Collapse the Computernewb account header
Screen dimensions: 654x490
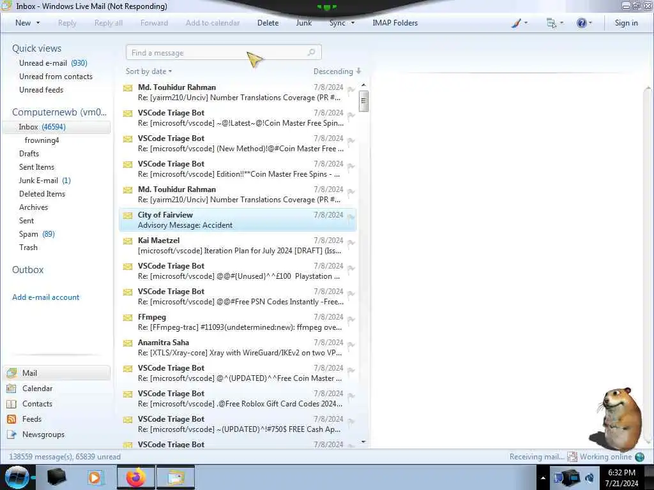pyautogui.click(x=59, y=112)
